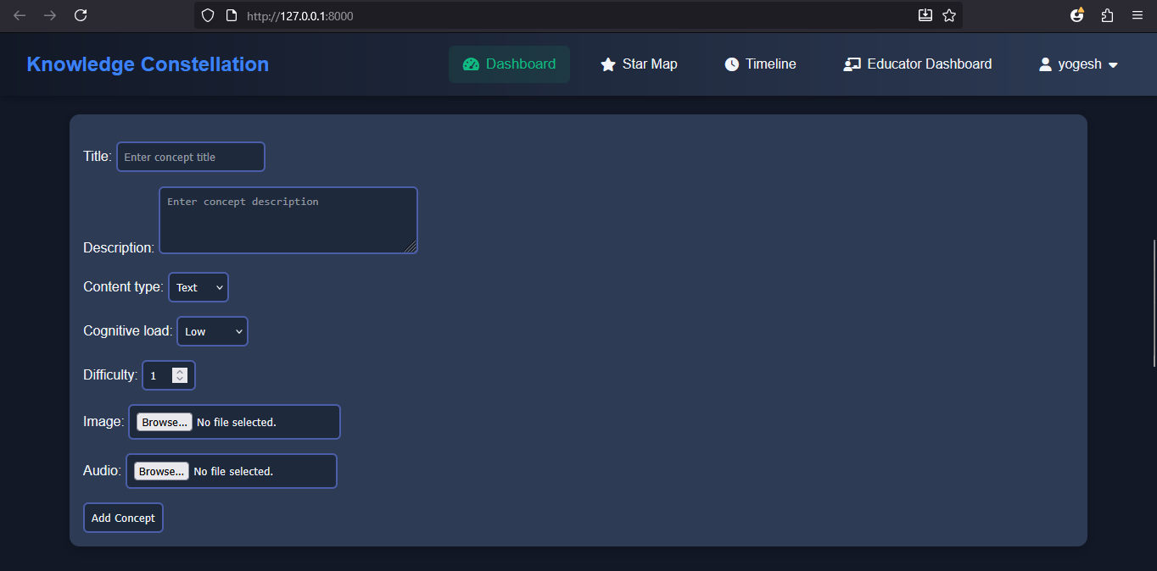Open the browser hamburger menu

click(x=1137, y=15)
